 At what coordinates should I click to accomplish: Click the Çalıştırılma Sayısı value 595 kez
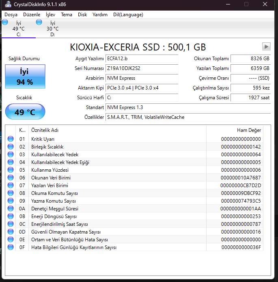[250, 88]
